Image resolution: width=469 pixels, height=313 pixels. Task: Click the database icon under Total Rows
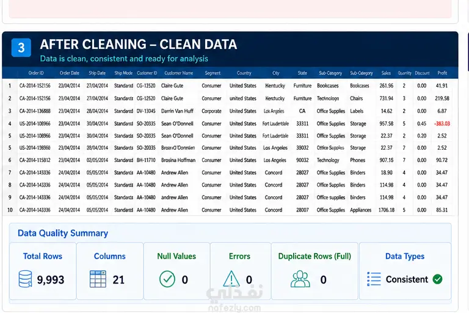click(x=25, y=279)
